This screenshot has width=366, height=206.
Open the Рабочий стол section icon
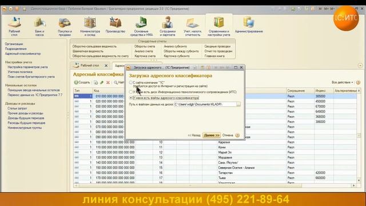14,26
